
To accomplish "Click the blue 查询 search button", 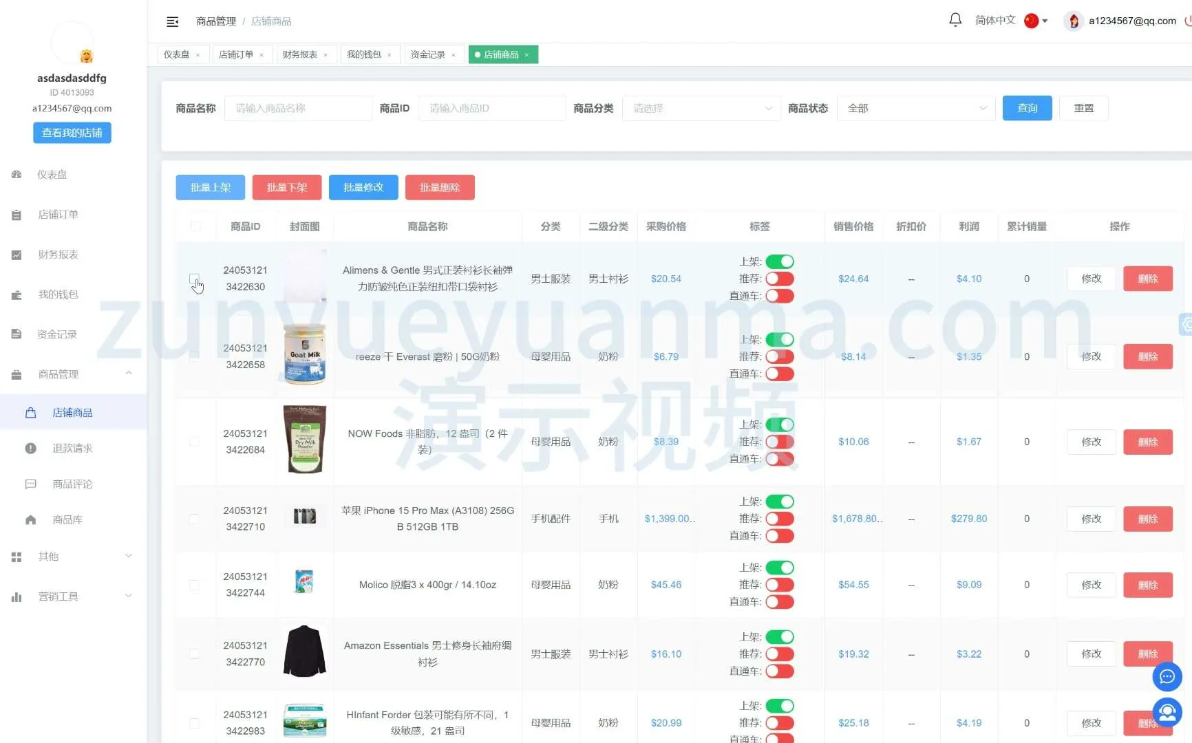I will point(1027,109).
